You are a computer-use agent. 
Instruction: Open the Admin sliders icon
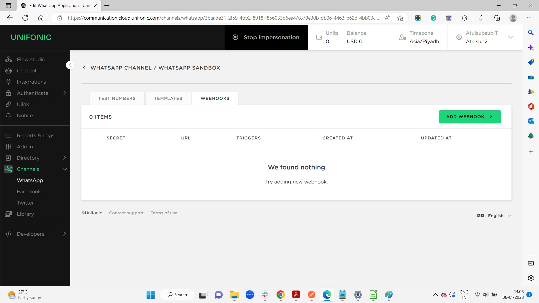tap(8, 147)
